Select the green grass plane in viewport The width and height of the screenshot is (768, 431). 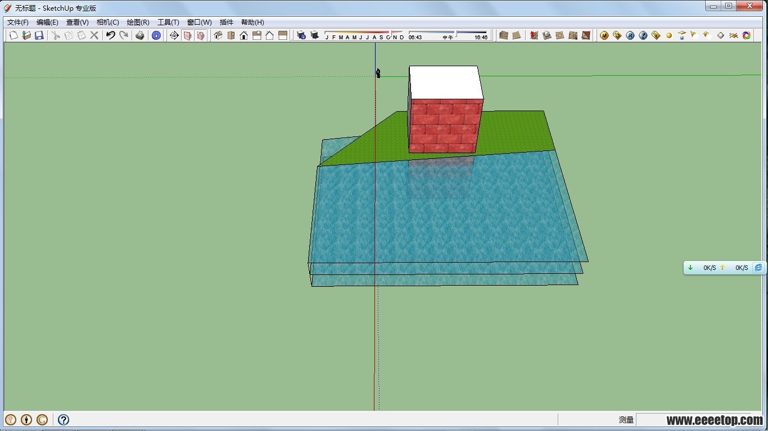(514, 132)
